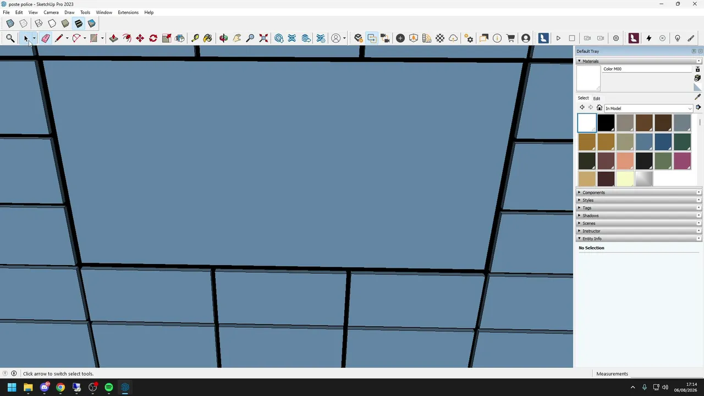Viewport: 704px width, 396px height.
Task: Select the Eraser tool
Action: coord(46,38)
